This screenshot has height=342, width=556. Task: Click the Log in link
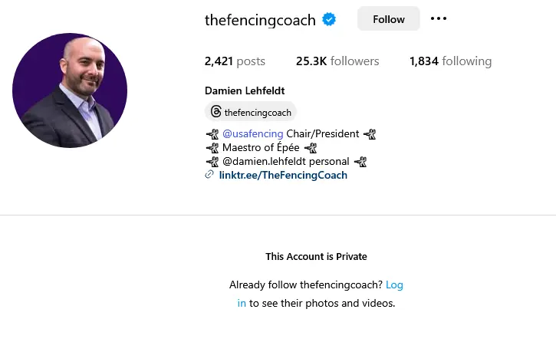click(x=394, y=285)
